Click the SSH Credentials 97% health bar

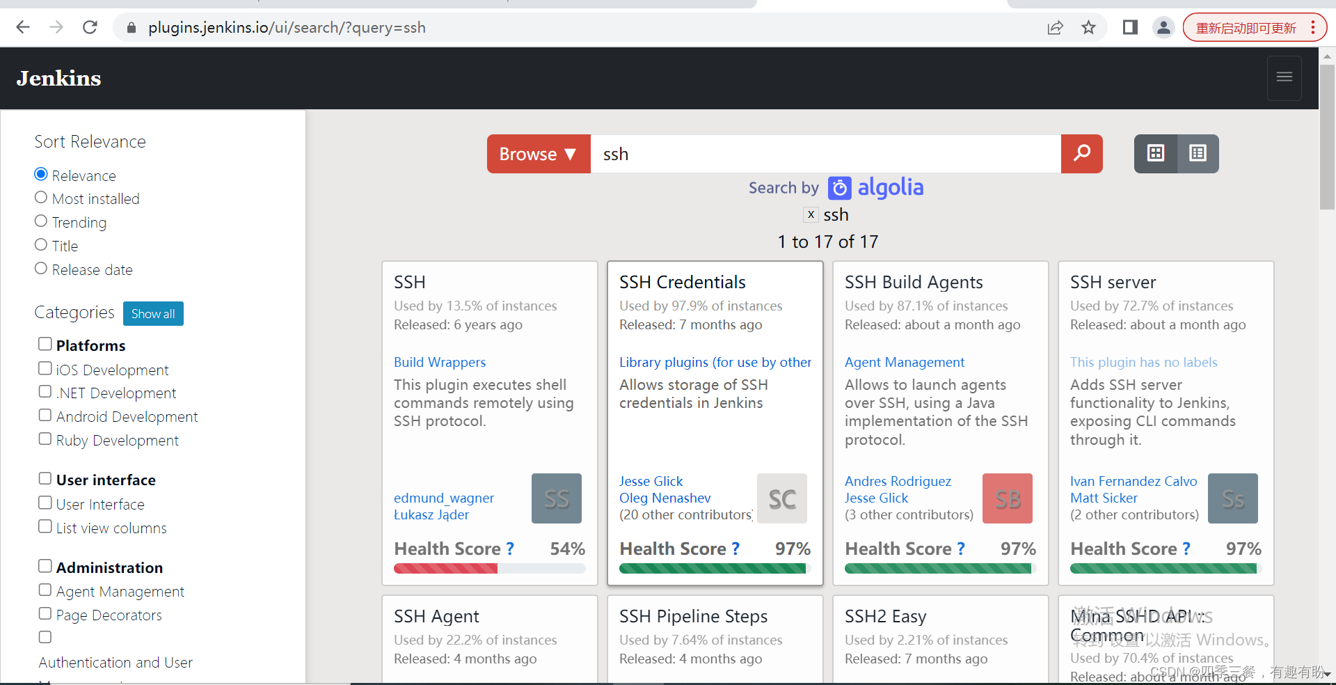[715, 569]
